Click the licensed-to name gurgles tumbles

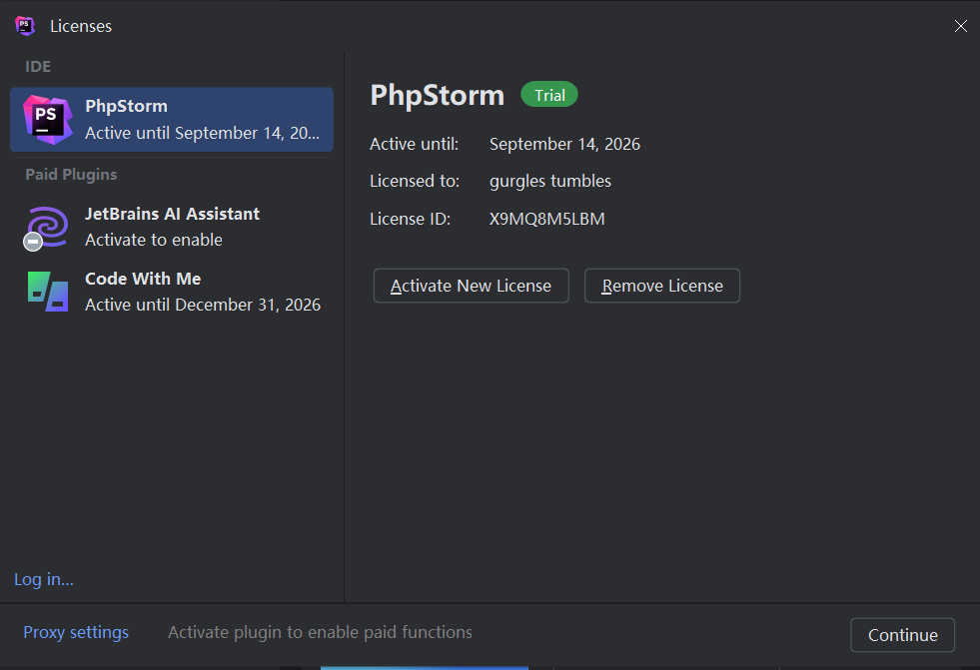point(549,181)
